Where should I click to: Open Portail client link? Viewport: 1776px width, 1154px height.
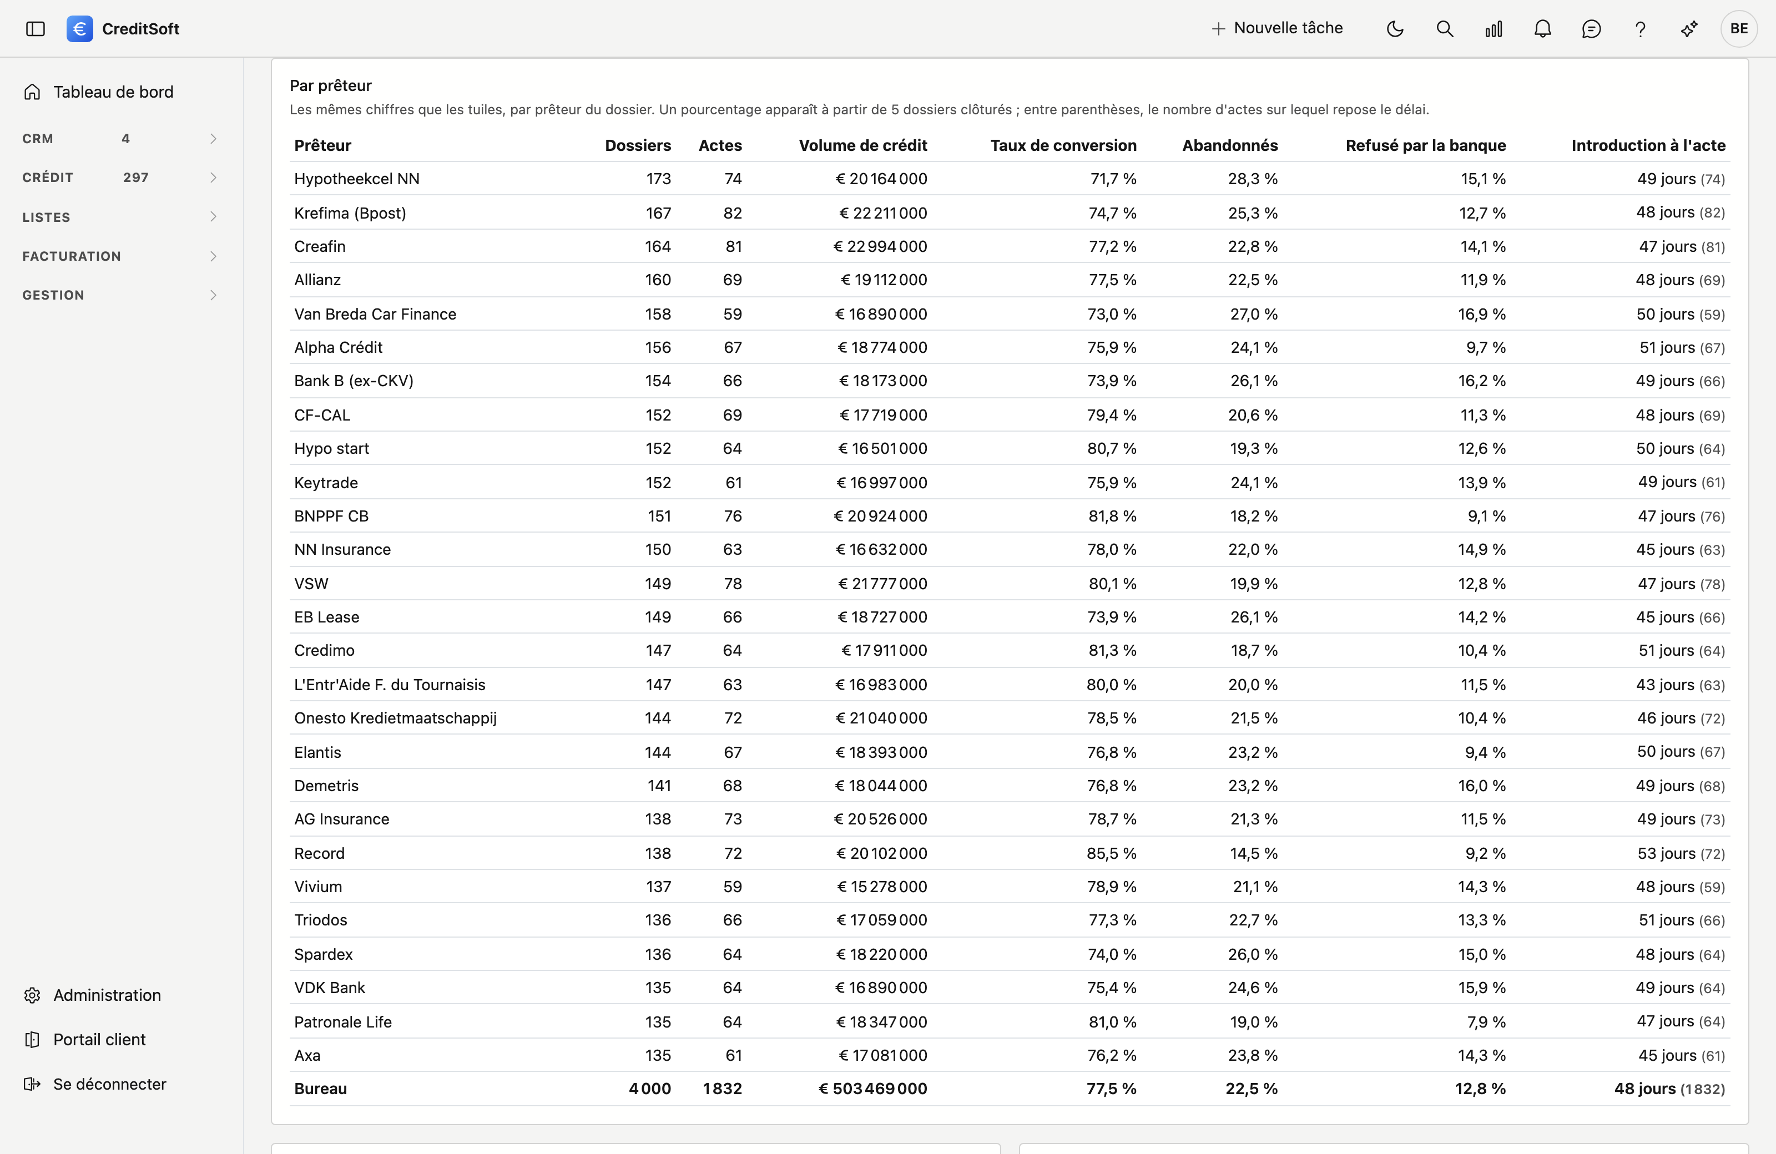[x=99, y=1039]
